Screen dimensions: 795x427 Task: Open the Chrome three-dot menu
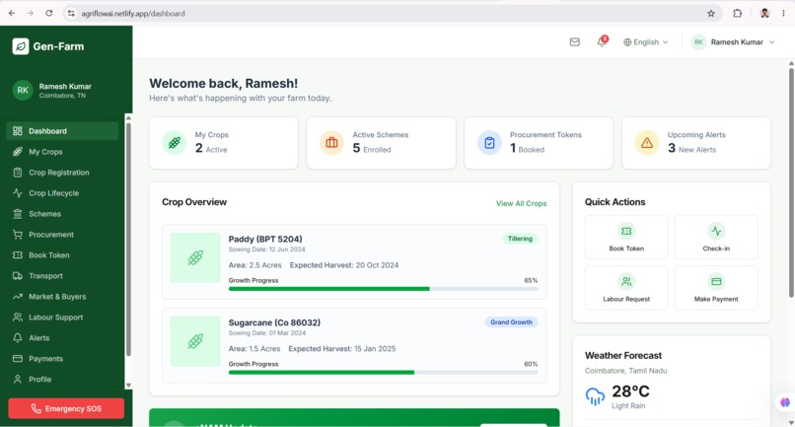[x=784, y=14]
